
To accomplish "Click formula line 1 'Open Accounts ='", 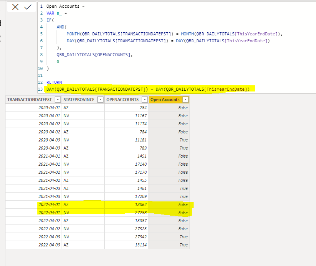I will point(65,6).
